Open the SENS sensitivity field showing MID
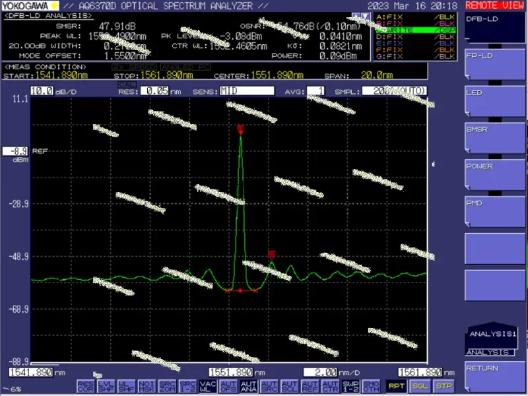This screenshot has height=396, width=528. [x=247, y=91]
